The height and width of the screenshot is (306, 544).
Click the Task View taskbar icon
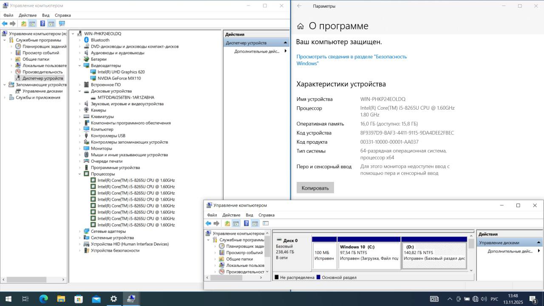pyautogui.click(x=25, y=299)
